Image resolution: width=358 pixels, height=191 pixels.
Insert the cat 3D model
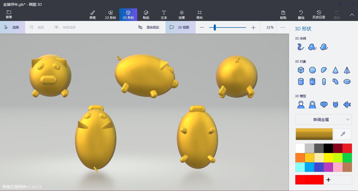pyautogui.click(x=335, y=105)
